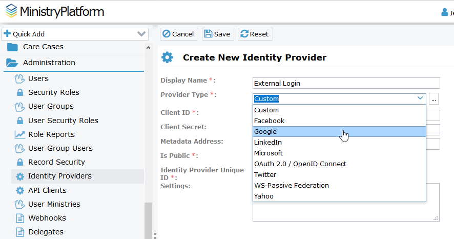Image resolution: width=454 pixels, height=239 pixels.
Task: Select Twitter from the provider list
Action: tap(339, 174)
